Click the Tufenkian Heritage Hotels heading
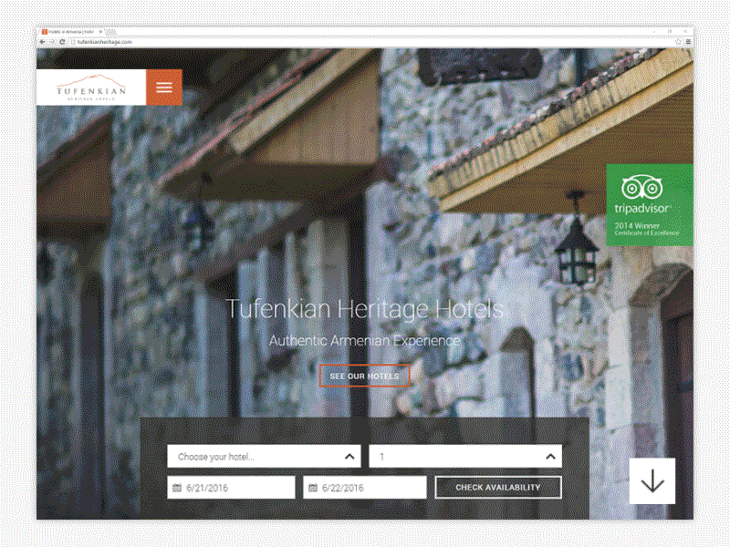This screenshot has height=547, width=730. (x=364, y=309)
